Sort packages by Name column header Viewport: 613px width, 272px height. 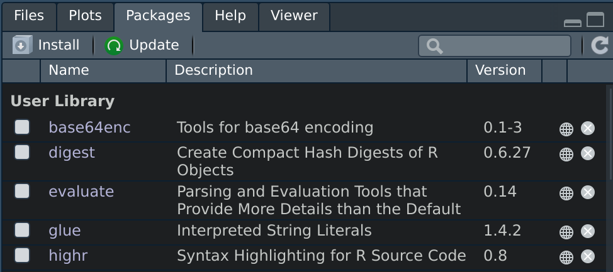tap(69, 70)
